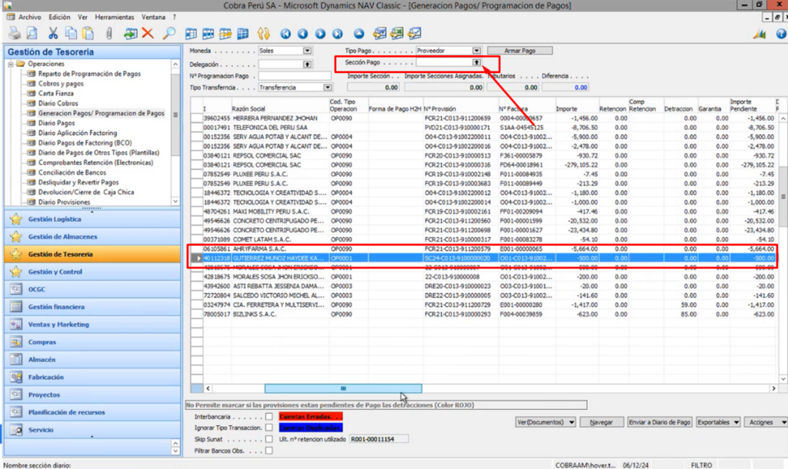Select Diario Pagos in the tree

56,123
